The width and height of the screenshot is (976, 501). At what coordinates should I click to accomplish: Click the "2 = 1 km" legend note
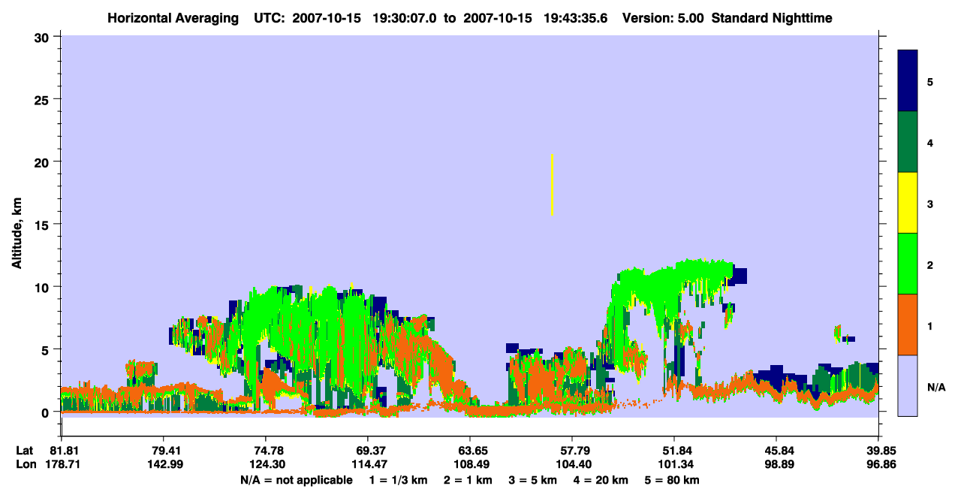tap(468, 480)
